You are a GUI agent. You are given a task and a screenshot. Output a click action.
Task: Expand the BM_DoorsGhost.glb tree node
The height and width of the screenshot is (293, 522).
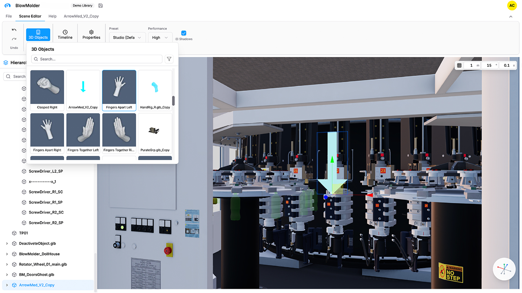(x=7, y=275)
